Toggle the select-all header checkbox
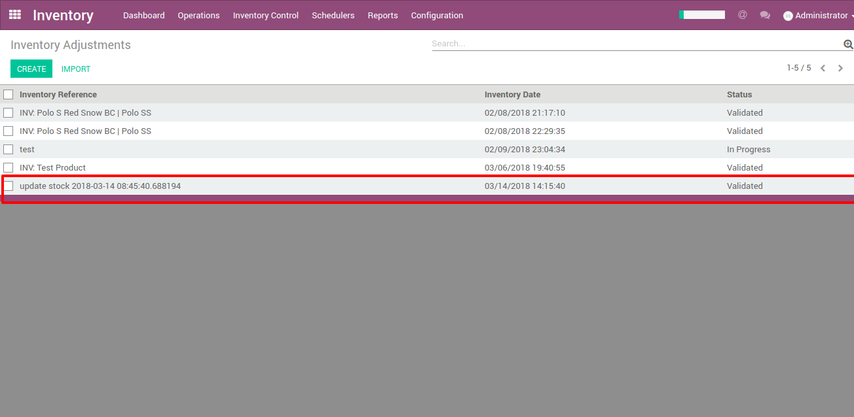The height and width of the screenshot is (417, 854). pyautogui.click(x=9, y=95)
